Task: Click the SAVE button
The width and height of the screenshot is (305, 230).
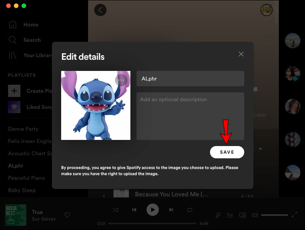Action: pyautogui.click(x=227, y=152)
